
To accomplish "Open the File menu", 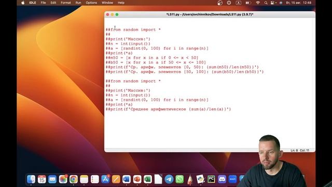I will [x=43, y=3].
